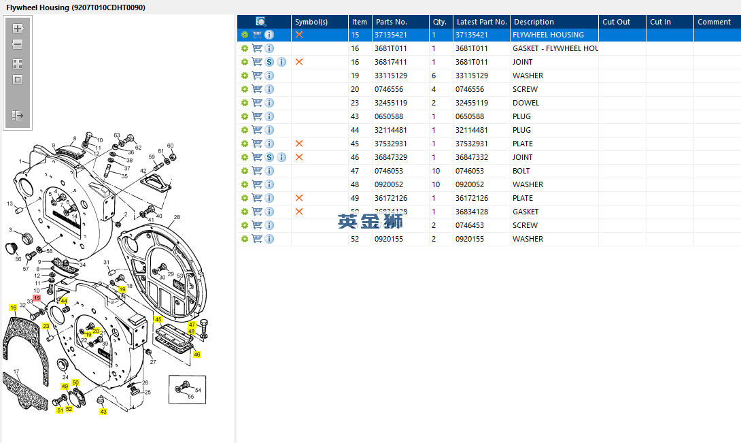
Task: Click the search magnifier icon in table header
Action: (261, 22)
